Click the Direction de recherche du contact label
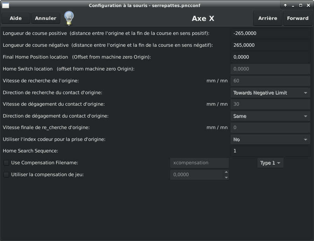Viewport: 314px width, 241px height. click(x=53, y=92)
